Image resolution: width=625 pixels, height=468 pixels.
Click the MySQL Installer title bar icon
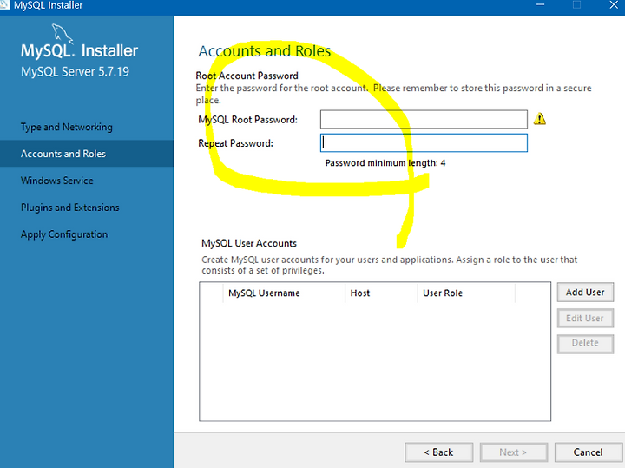click(x=4, y=5)
